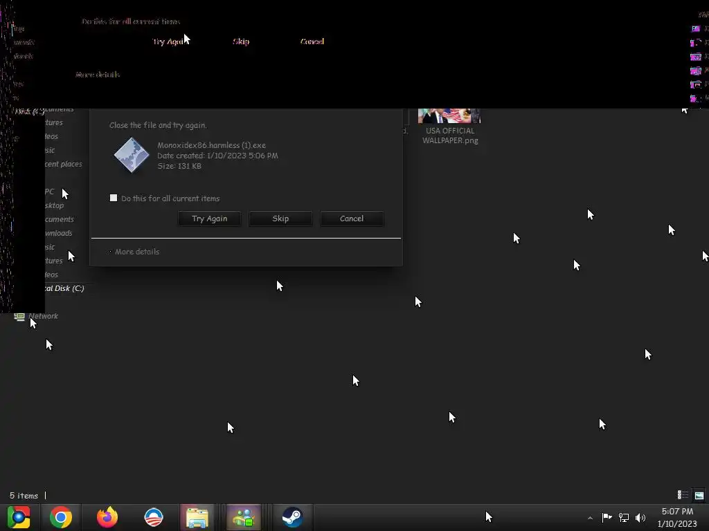Open recent places in sidebar
The height and width of the screenshot is (531, 709).
click(x=63, y=164)
